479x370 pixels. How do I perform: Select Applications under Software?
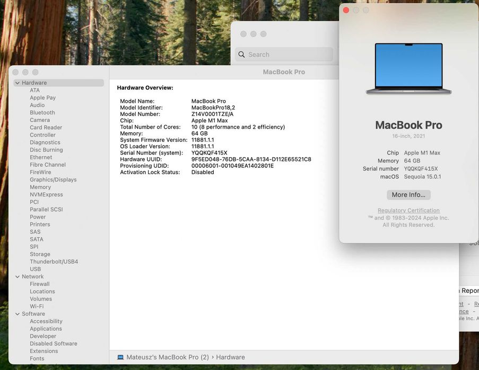tap(46, 329)
